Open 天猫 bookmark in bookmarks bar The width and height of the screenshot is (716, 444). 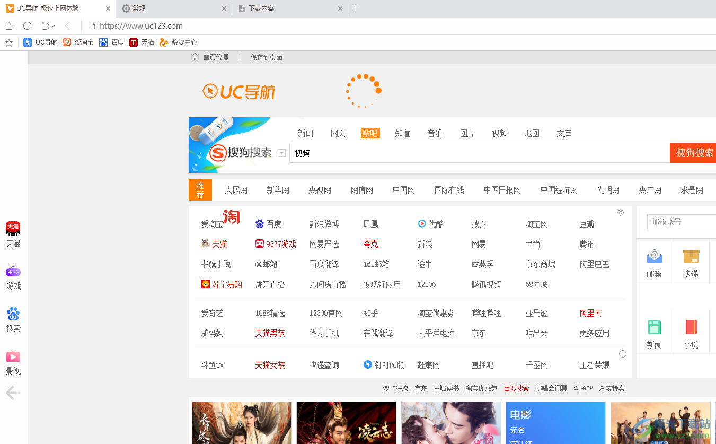(x=142, y=42)
